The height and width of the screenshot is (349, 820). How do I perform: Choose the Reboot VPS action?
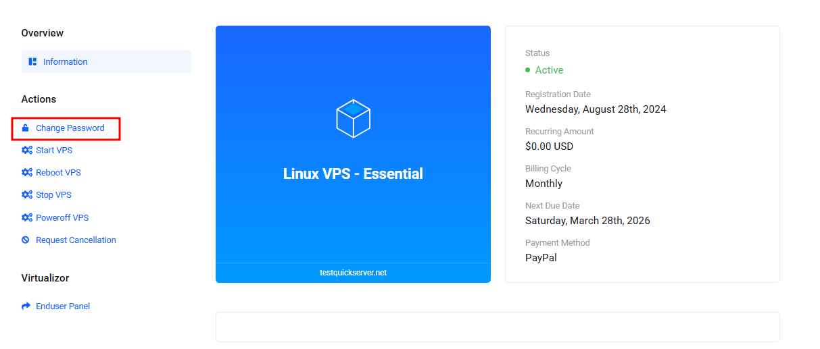pyautogui.click(x=58, y=173)
